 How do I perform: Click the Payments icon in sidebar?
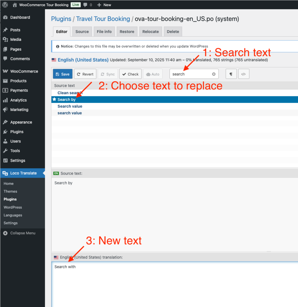(x=5, y=90)
